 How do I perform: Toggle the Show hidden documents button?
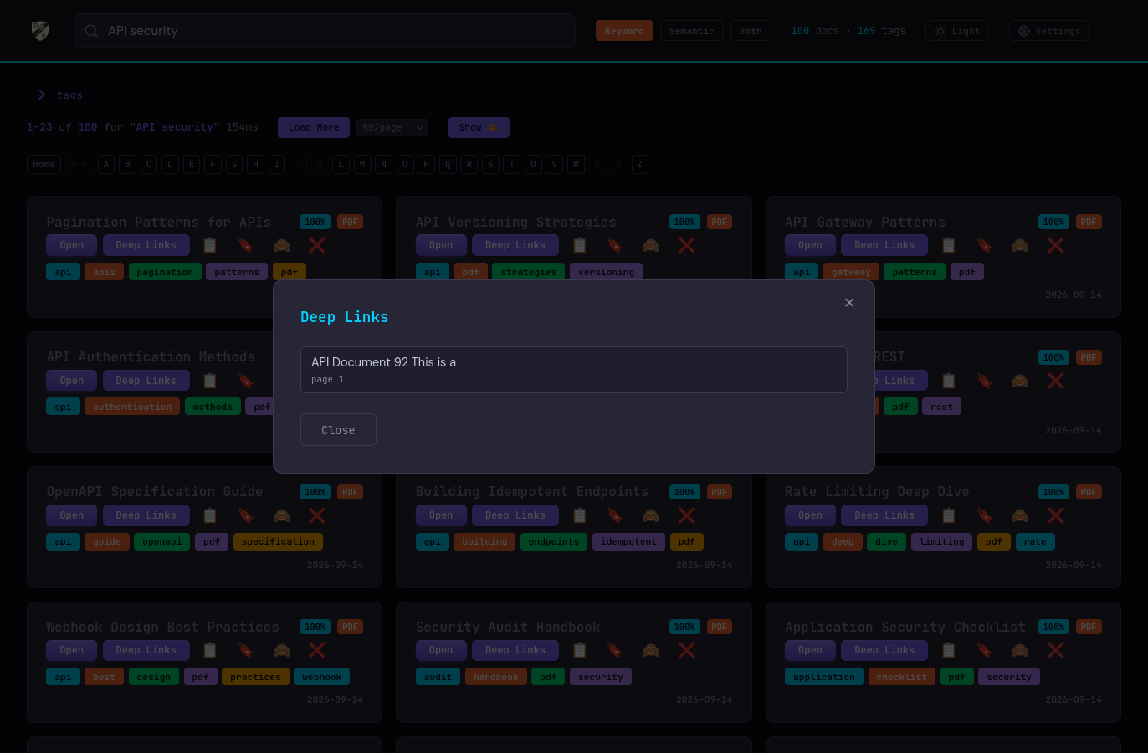479,127
